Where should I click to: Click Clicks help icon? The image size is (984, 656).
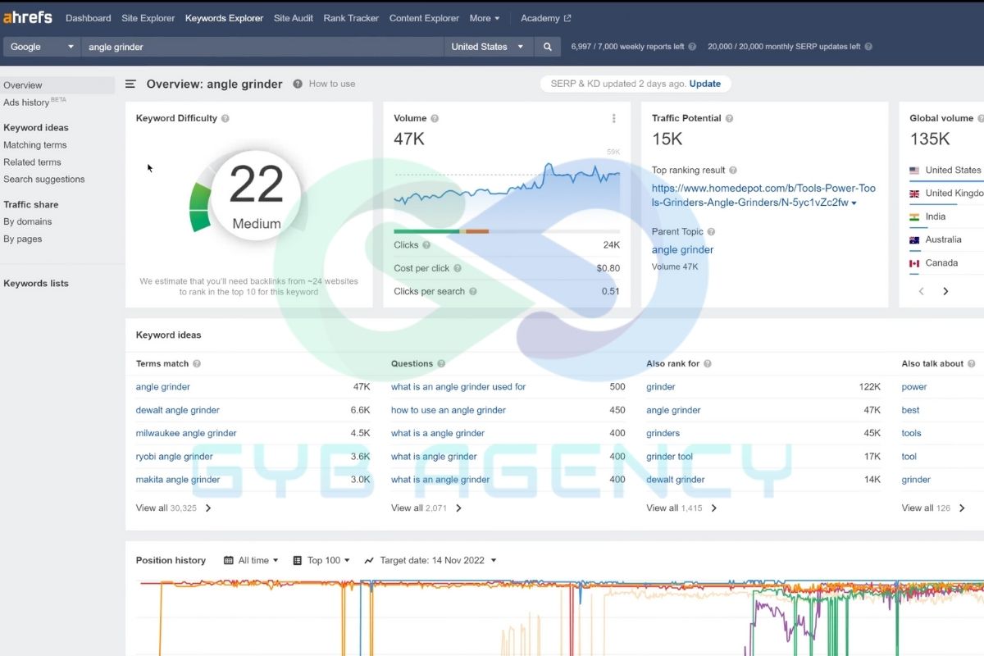[426, 245]
